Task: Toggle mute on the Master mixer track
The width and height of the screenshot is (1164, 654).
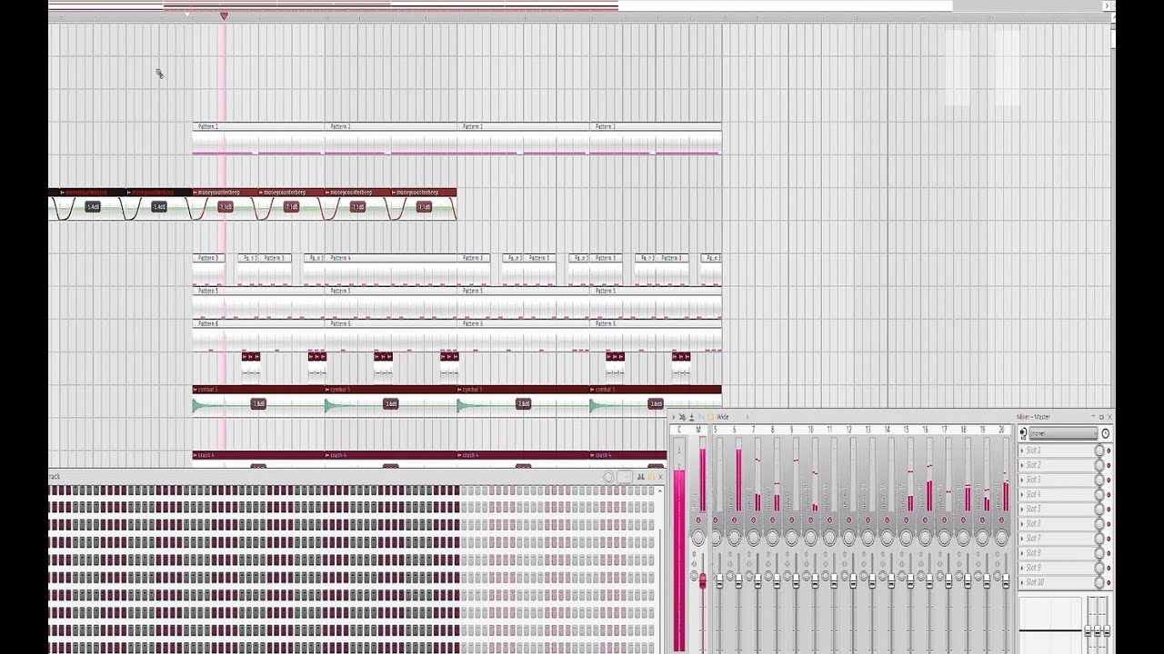Action: click(698, 520)
